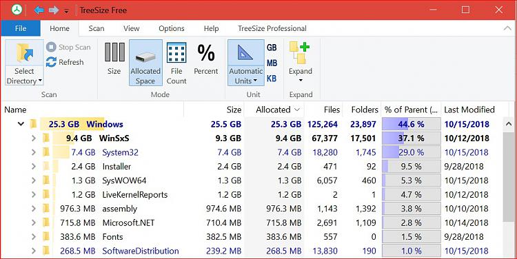Expand the SysWOW64 folder
Screen dimensions: 517x259
point(33,180)
